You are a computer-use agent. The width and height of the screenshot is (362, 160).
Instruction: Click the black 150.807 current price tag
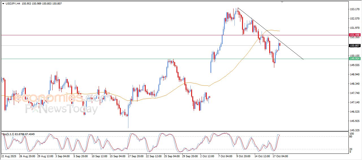pyautogui.click(x=355, y=45)
